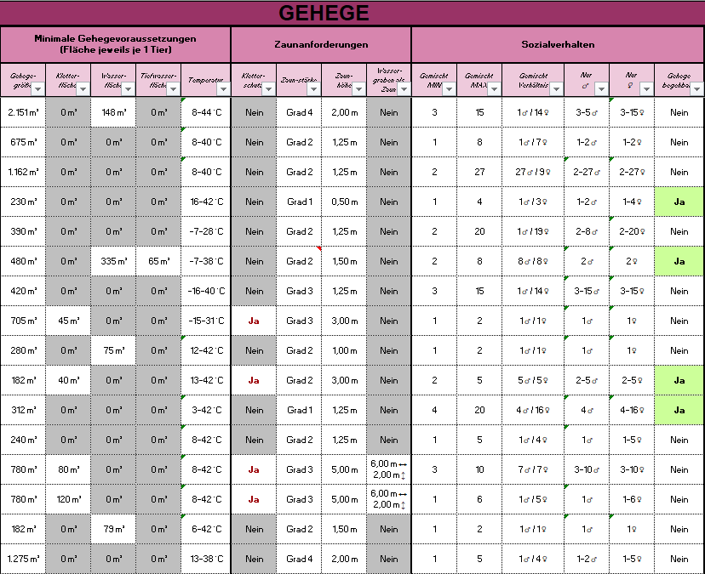Select the 675 m² enclosure size cell

pyautogui.click(x=23, y=142)
